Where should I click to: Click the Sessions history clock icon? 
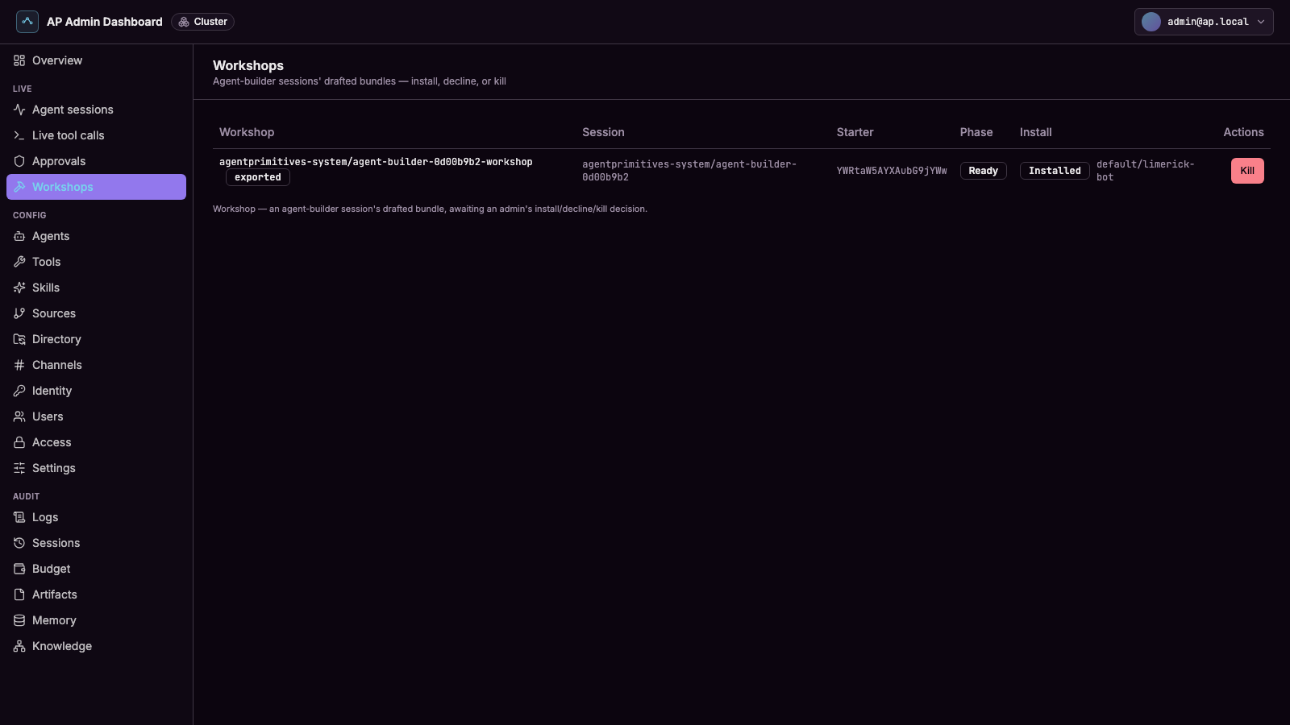(x=19, y=543)
